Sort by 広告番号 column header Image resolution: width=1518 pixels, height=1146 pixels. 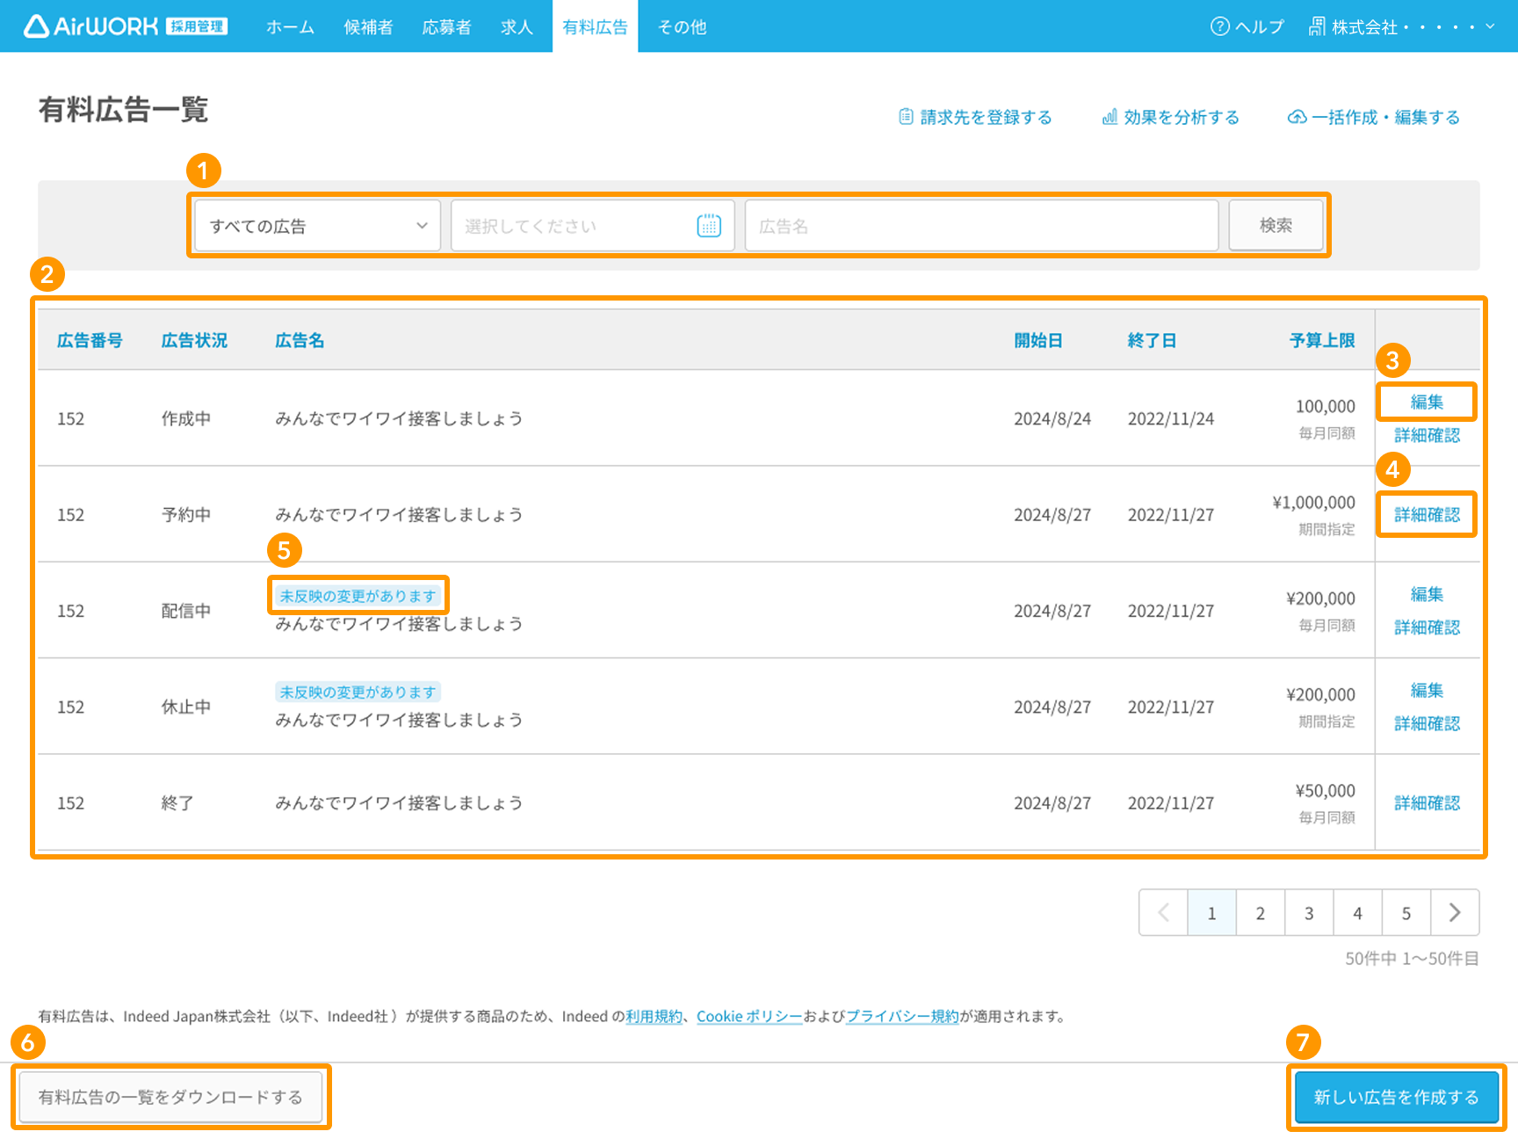[90, 340]
